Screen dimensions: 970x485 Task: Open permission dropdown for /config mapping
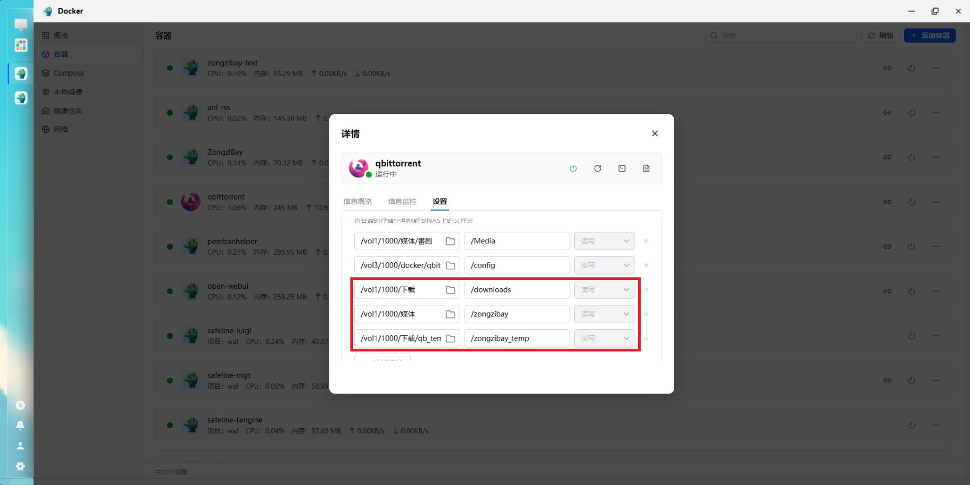(604, 265)
